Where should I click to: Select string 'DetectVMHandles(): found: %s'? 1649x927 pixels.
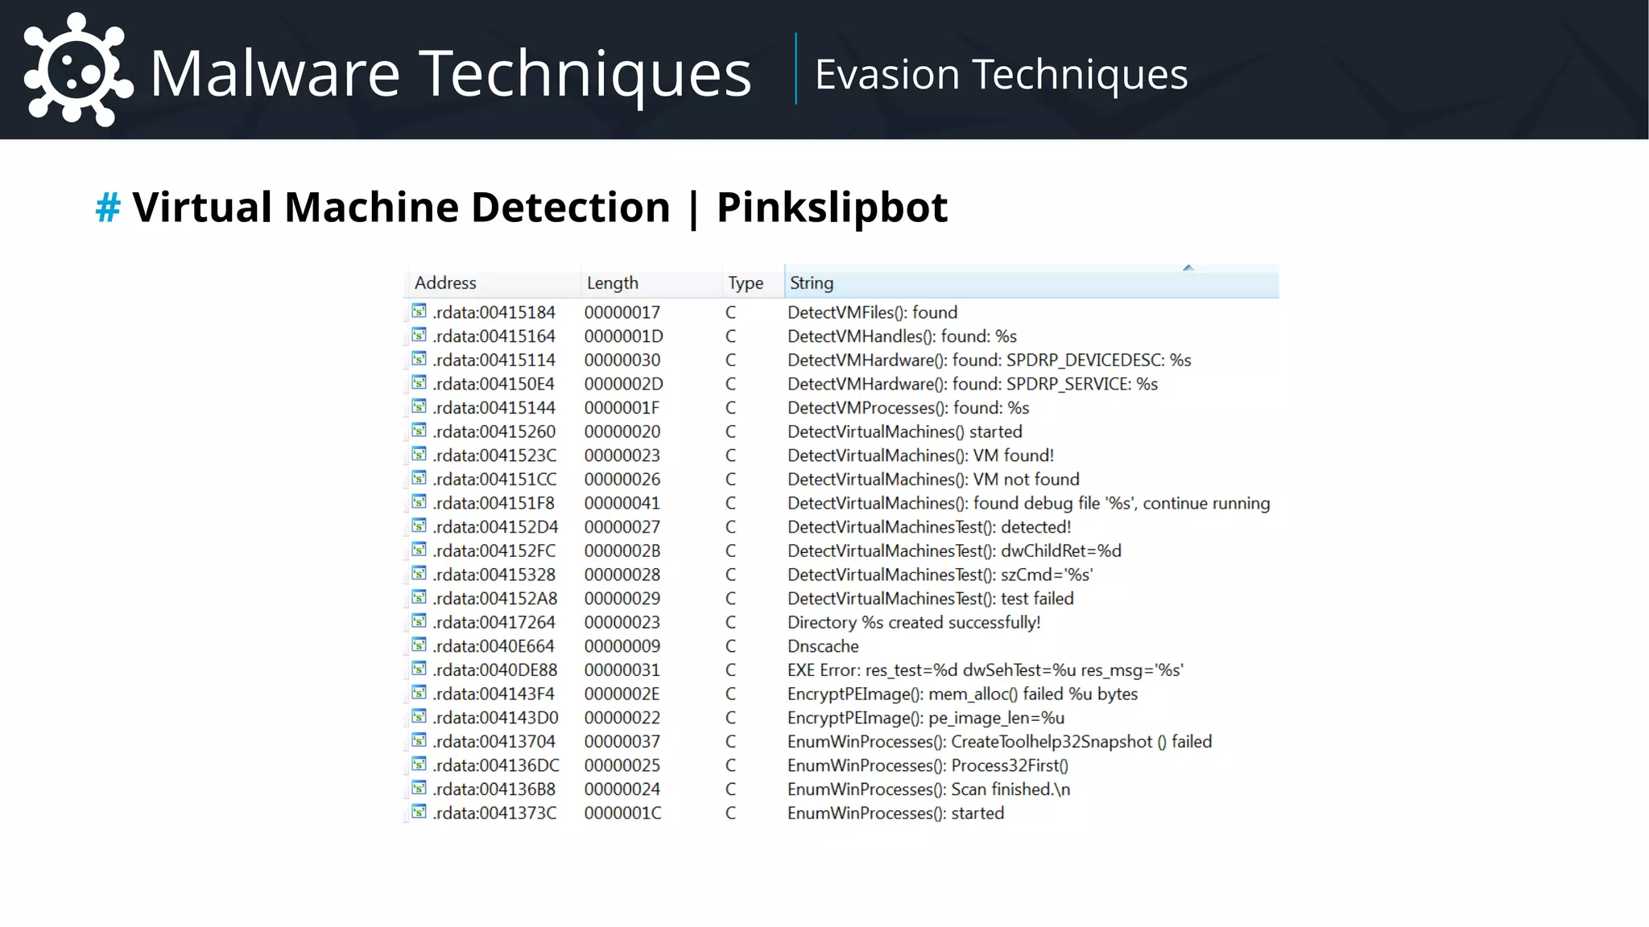[x=902, y=336]
